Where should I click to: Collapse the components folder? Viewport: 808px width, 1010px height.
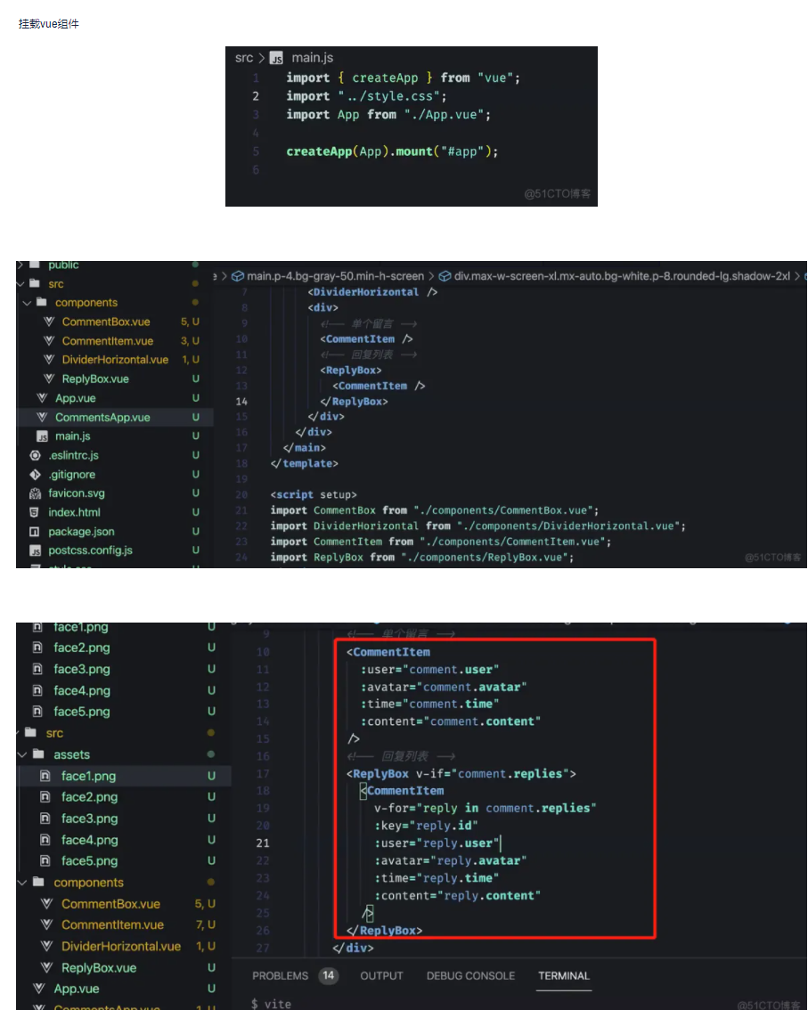point(27,303)
